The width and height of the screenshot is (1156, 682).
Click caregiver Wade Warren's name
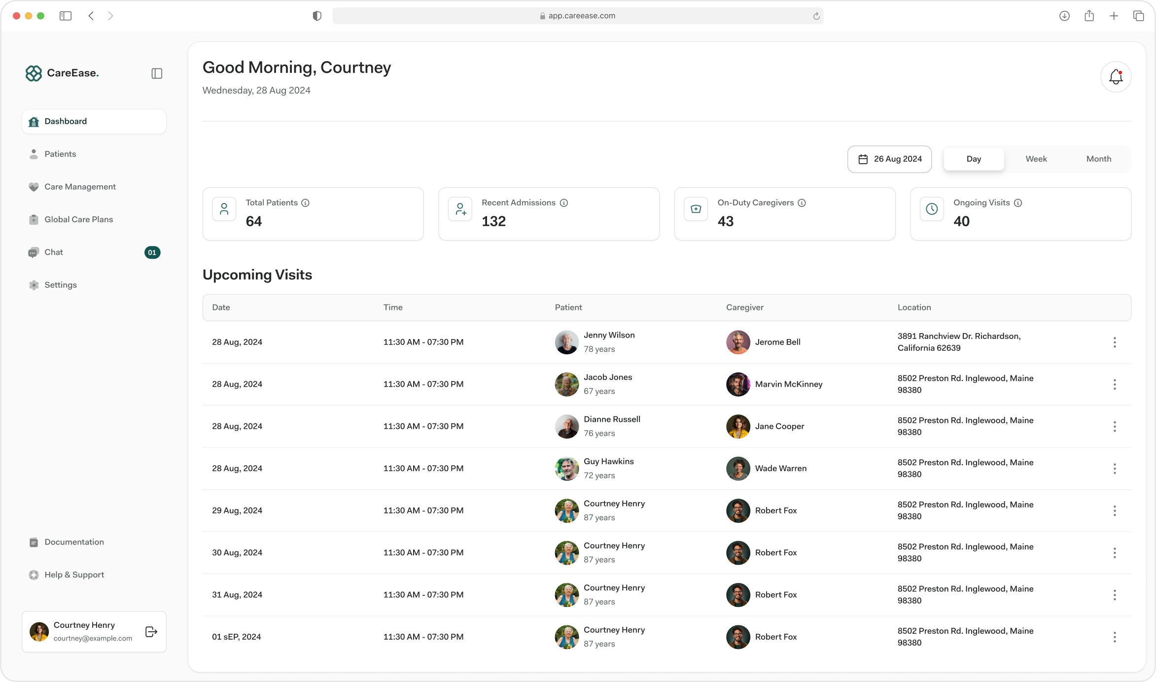pyautogui.click(x=781, y=469)
